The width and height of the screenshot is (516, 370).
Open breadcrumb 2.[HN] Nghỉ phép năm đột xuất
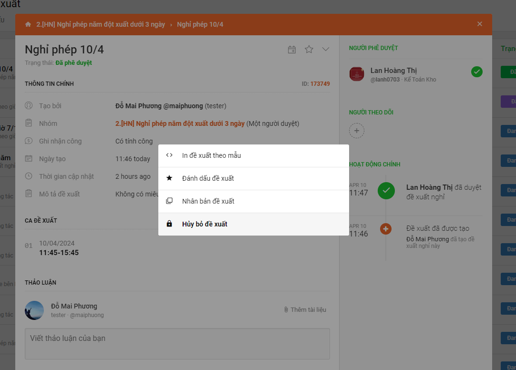point(101,24)
